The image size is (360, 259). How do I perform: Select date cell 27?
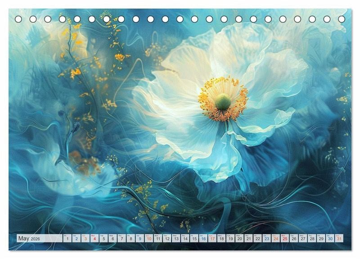(303, 238)
